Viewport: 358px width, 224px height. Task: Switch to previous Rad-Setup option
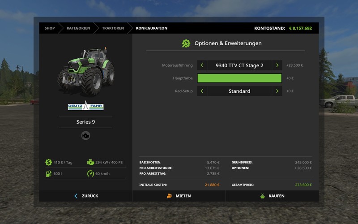point(202,91)
